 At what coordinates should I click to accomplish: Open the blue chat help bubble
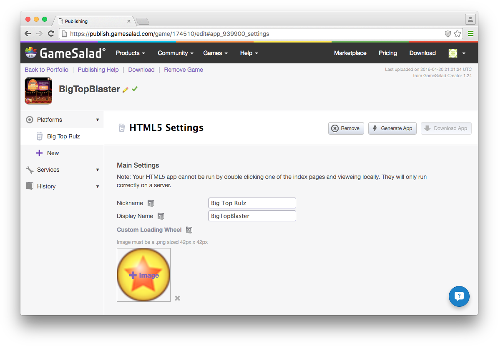pos(459,296)
